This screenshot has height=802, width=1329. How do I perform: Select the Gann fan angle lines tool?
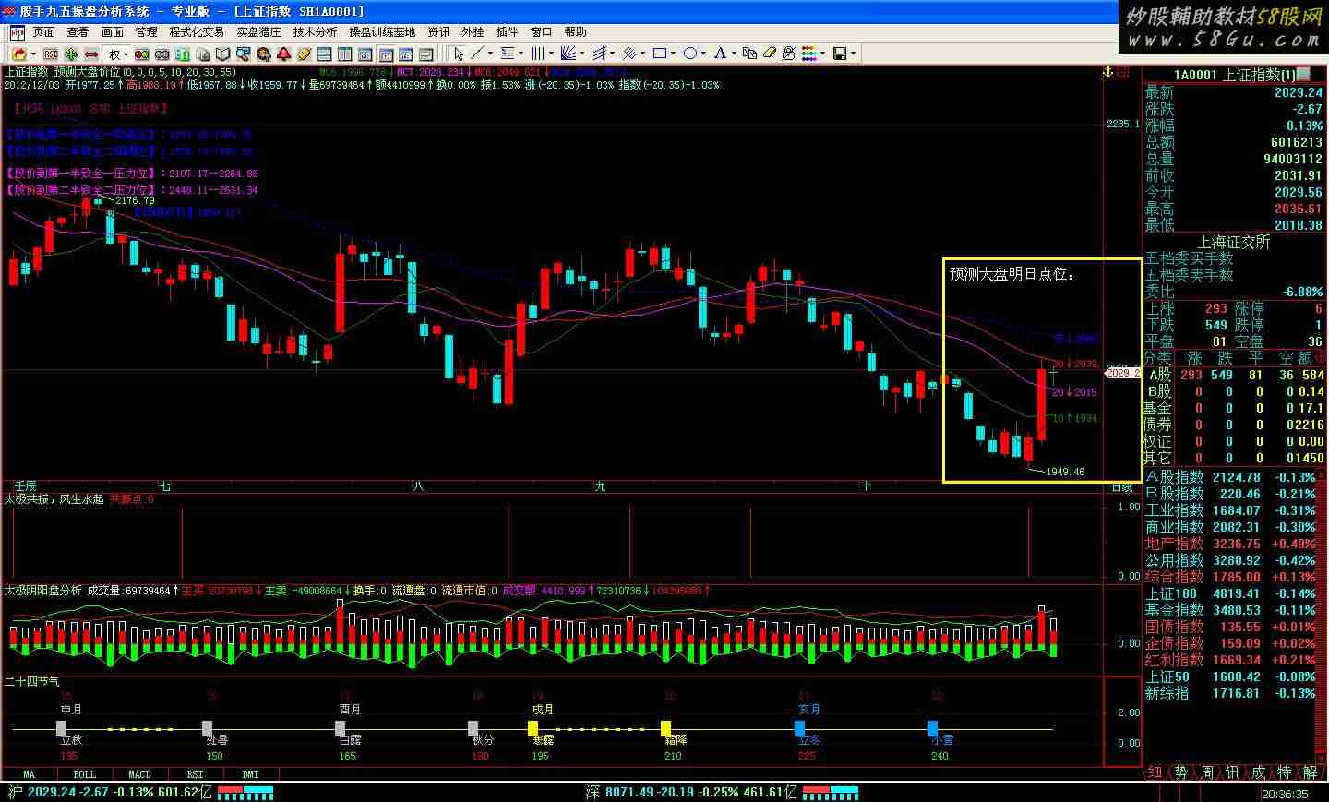point(569,54)
